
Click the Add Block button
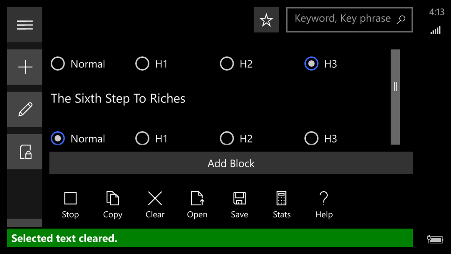231,163
